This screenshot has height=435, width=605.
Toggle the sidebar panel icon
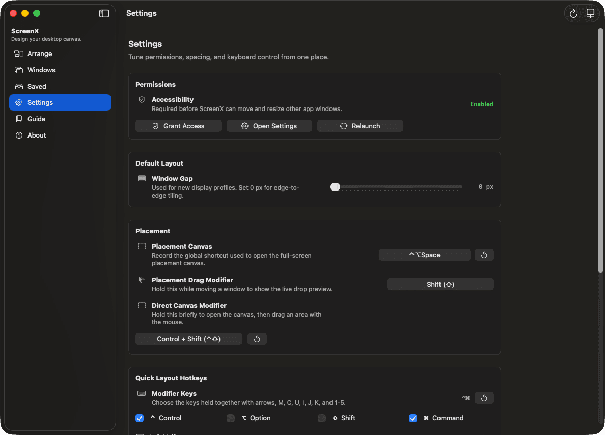(104, 14)
